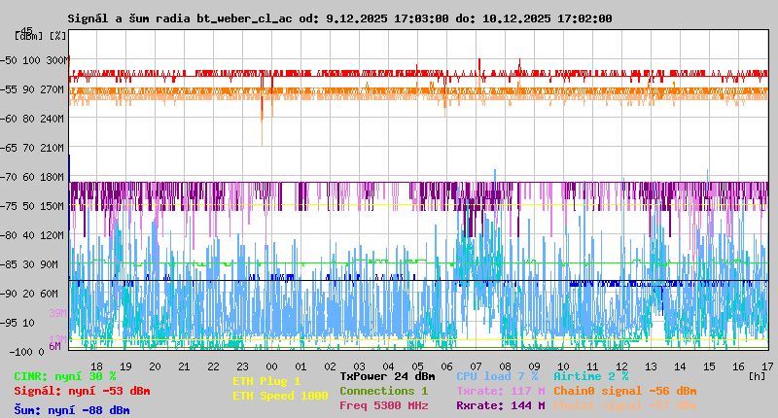Select the Airtime 2 % legend entry
The height and width of the screenshot is (418, 778).
590,376
